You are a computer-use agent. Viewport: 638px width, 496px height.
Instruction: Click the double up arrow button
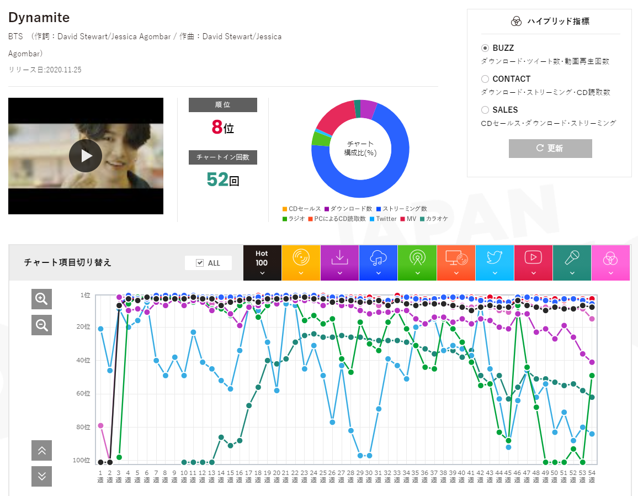pos(41,450)
